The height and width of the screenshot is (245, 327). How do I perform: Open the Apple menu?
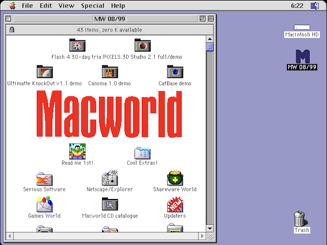coord(12,6)
